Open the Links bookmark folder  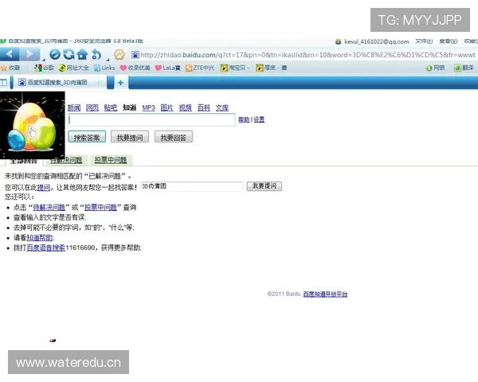(104, 68)
